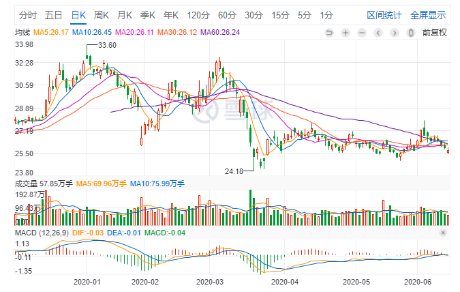This screenshot has width=460, height=292.
Task: Click the 全屏显示 fullscreen link
Action: tap(428, 15)
